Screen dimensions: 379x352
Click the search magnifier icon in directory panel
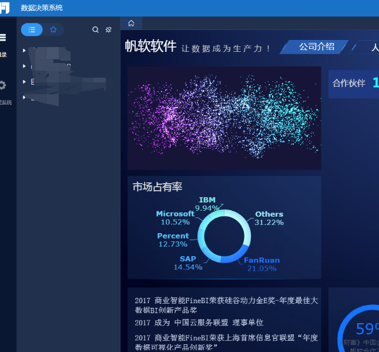click(96, 30)
